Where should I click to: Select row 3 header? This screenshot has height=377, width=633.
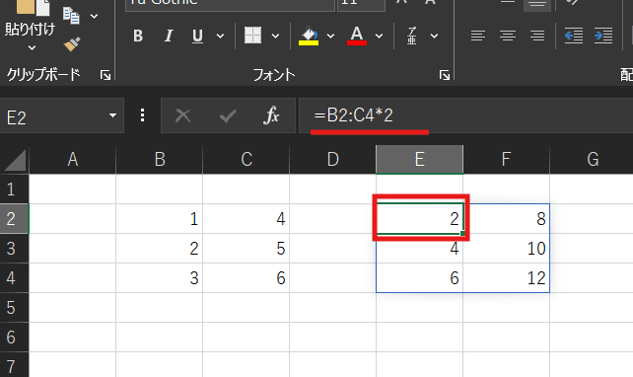point(14,248)
